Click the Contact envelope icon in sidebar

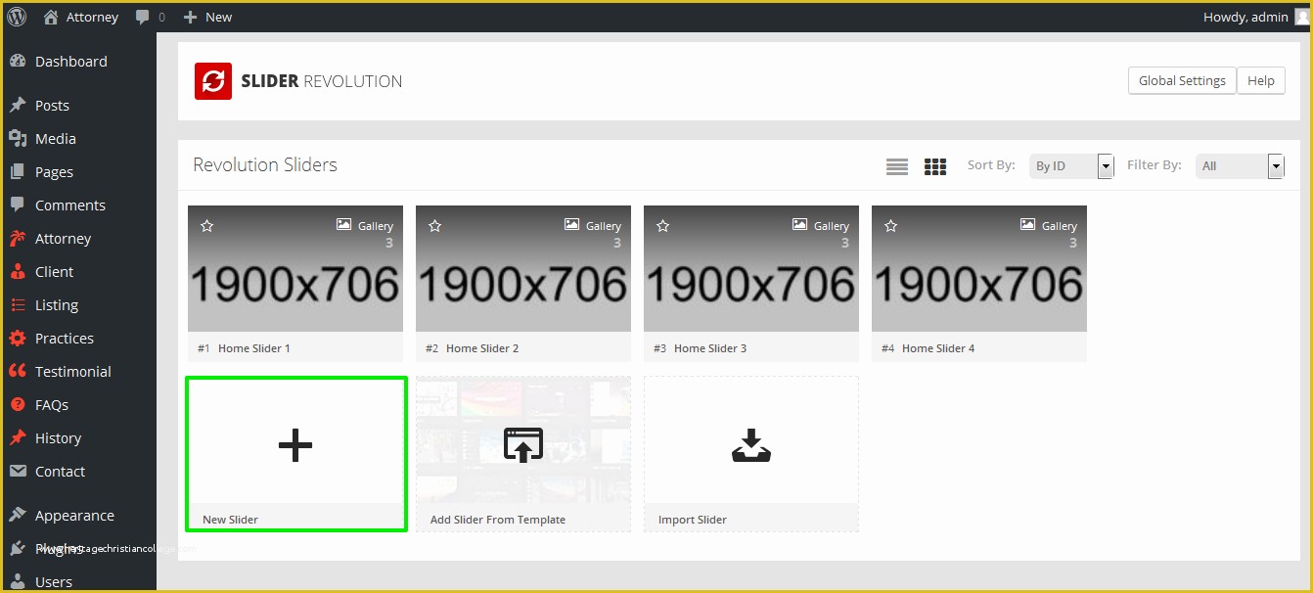[18, 471]
